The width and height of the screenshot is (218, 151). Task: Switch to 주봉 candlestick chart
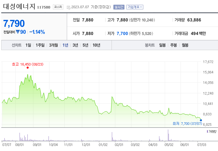point(174,45)
